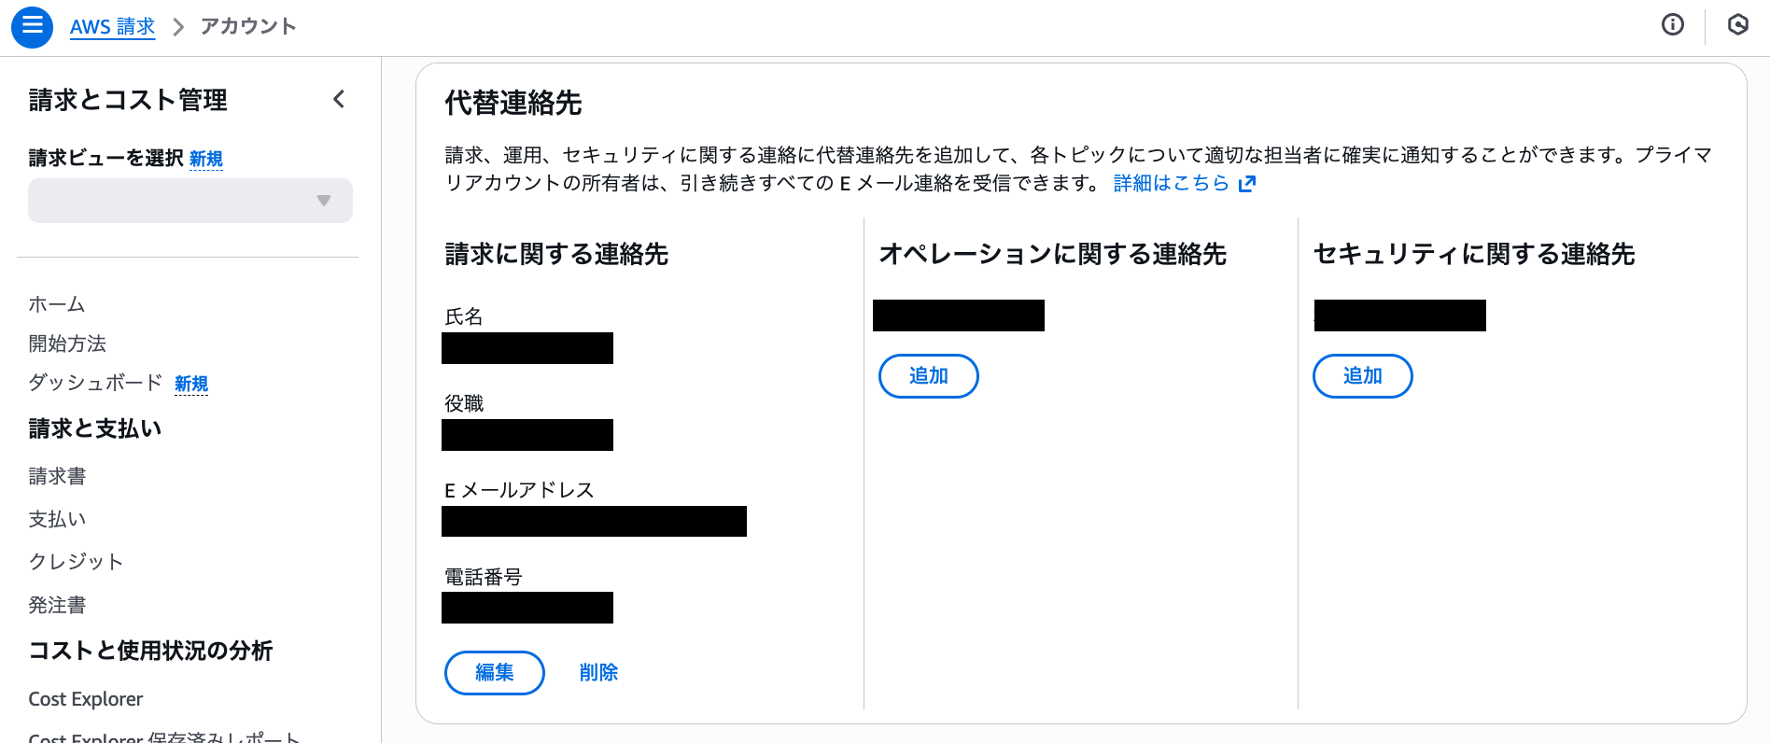Click 追加 under セキュリティに関する連絡先

1362,375
